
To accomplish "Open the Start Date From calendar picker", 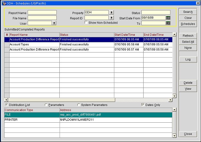I will (168, 18).
